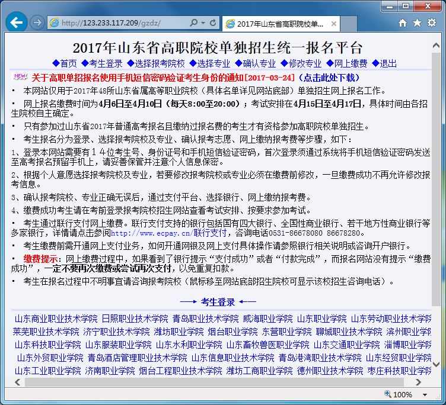
Task: Click the address bar search magnifier icon
Action: click(193, 23)
